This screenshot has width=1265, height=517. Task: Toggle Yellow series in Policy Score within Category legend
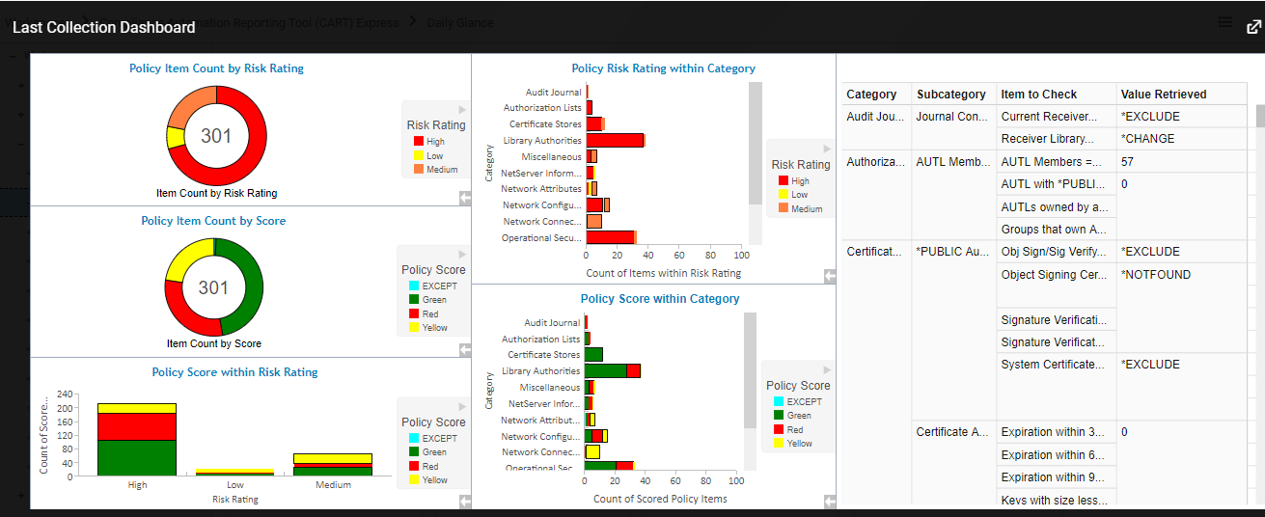click(x=792, y=444)
